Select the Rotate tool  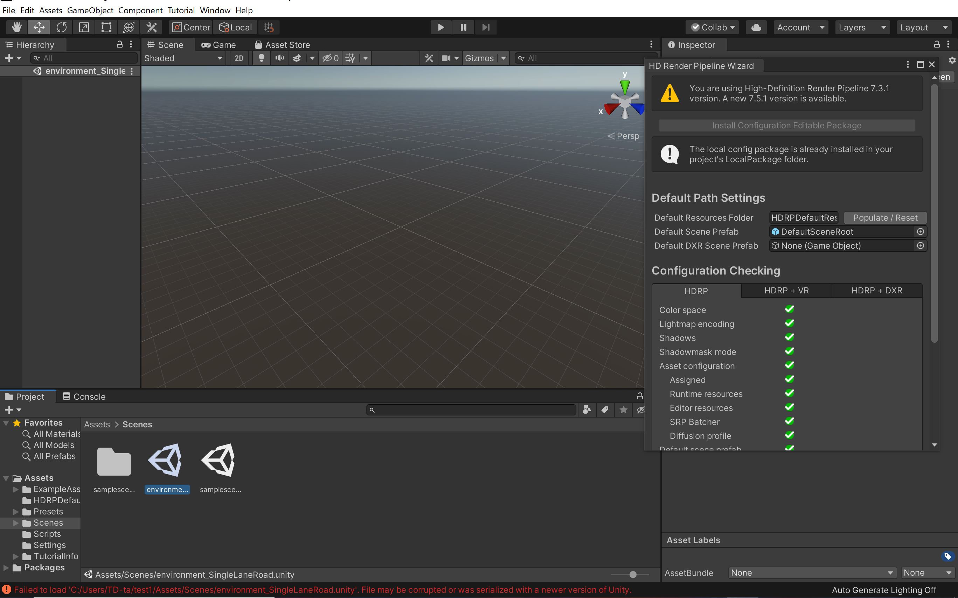click(x=61, y=27)
